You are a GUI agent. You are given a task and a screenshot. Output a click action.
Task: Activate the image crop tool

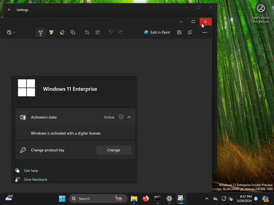87,32
